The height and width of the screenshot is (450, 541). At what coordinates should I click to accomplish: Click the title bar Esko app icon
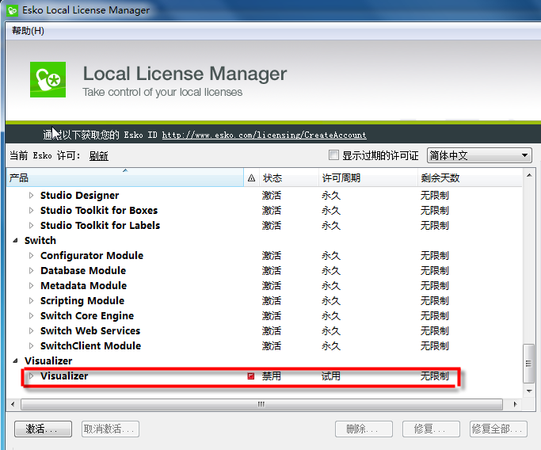[12, 10]
